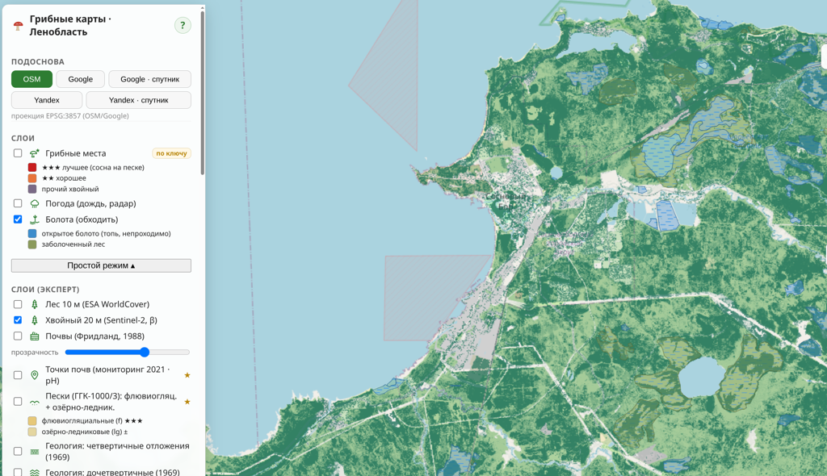Click the star beside Точки почв
827x476 pixels.
[187, 375]
